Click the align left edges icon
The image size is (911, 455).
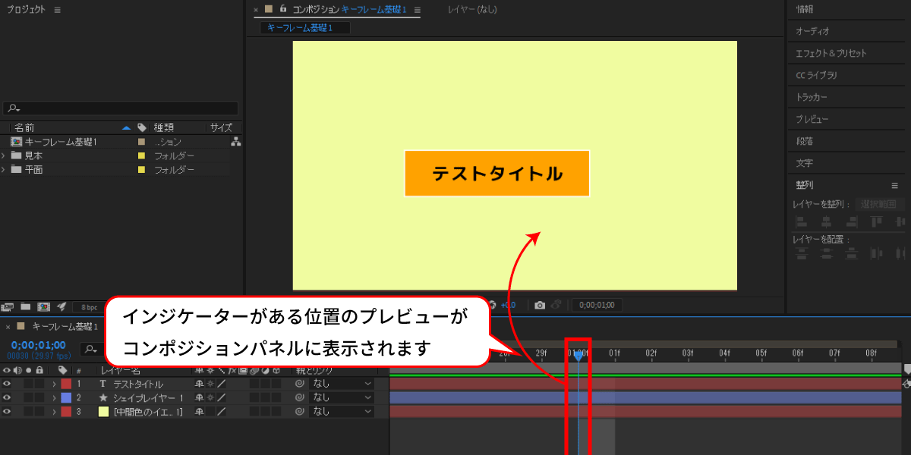tap(801, 221)
